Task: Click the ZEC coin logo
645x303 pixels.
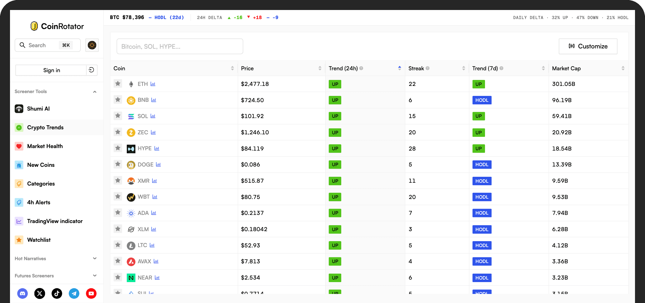Action: 131,132
